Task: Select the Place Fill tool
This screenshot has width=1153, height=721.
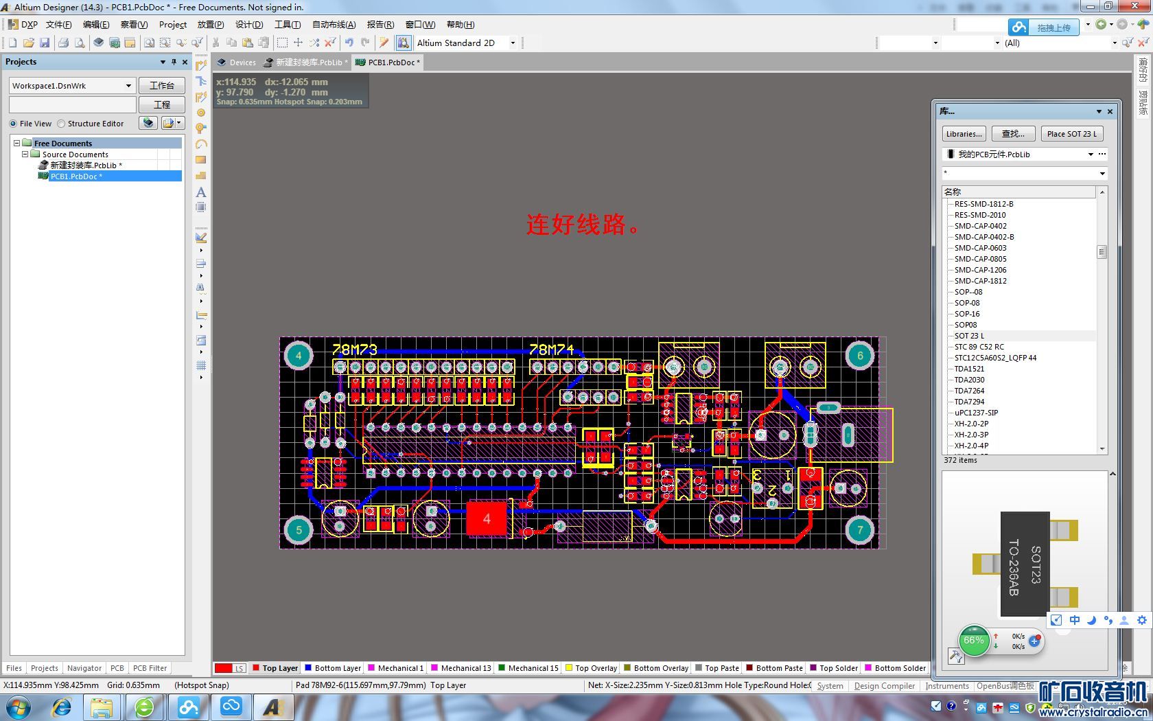Action: pyautogui.click(x=201, y=160)
